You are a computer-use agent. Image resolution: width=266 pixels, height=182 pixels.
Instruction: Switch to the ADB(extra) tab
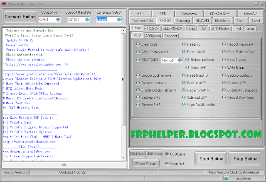[x=153, y=36]
